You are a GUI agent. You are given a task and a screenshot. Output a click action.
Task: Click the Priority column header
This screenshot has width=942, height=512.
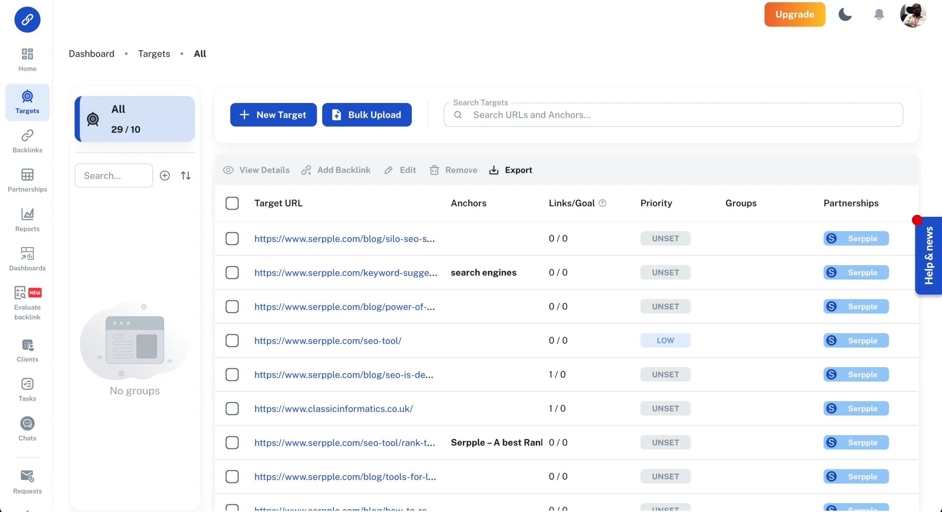tap(656, 203)
